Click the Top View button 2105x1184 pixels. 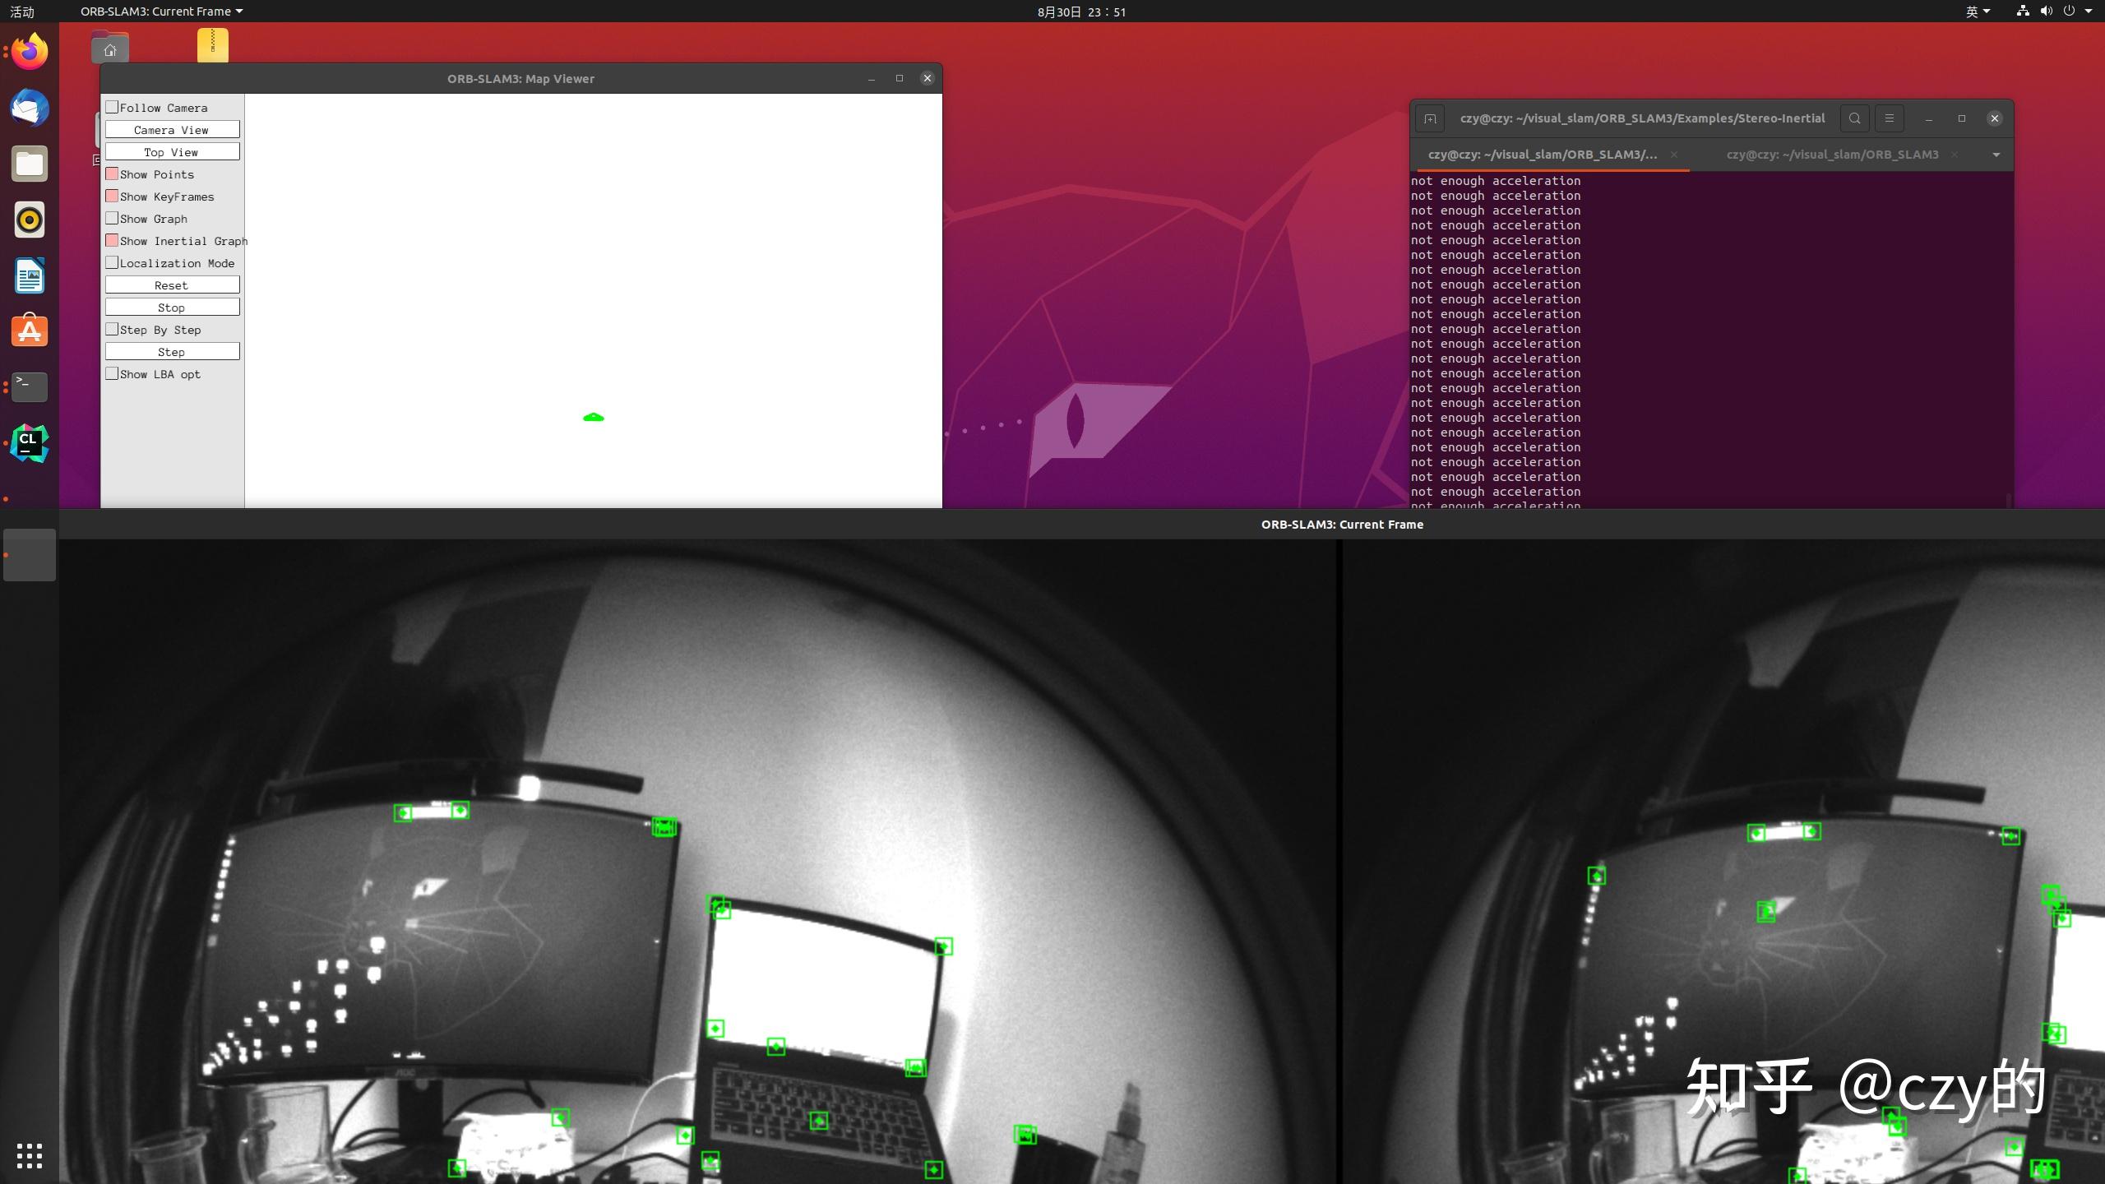[x=172, y=152]
